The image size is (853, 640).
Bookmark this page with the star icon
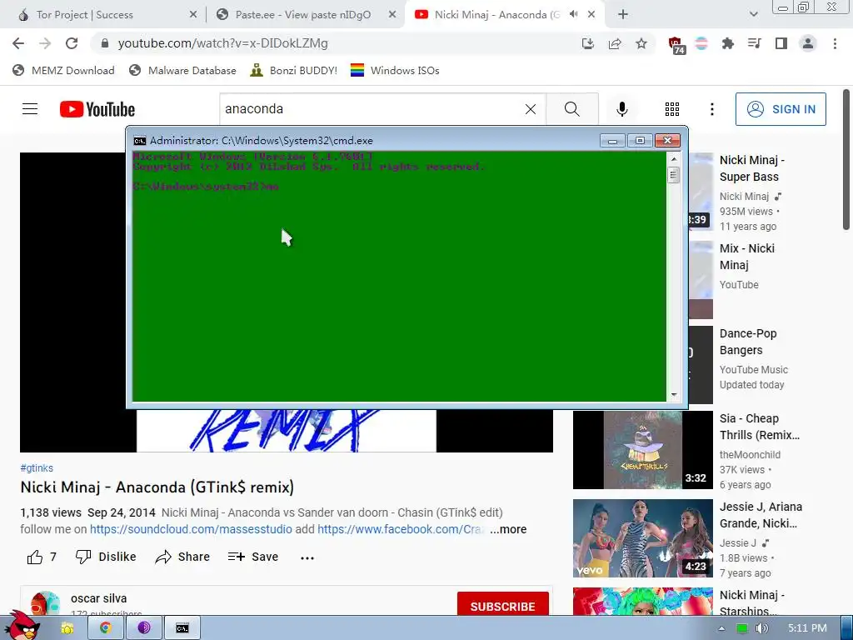pos(641,43)
